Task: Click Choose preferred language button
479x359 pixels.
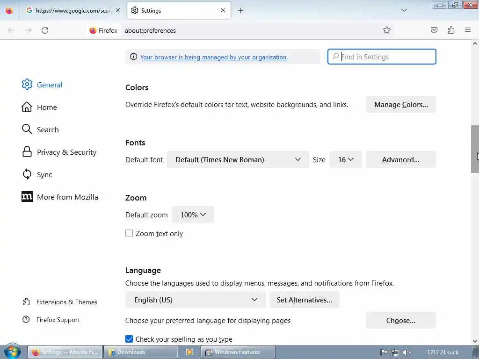Action: coord(401,320)
